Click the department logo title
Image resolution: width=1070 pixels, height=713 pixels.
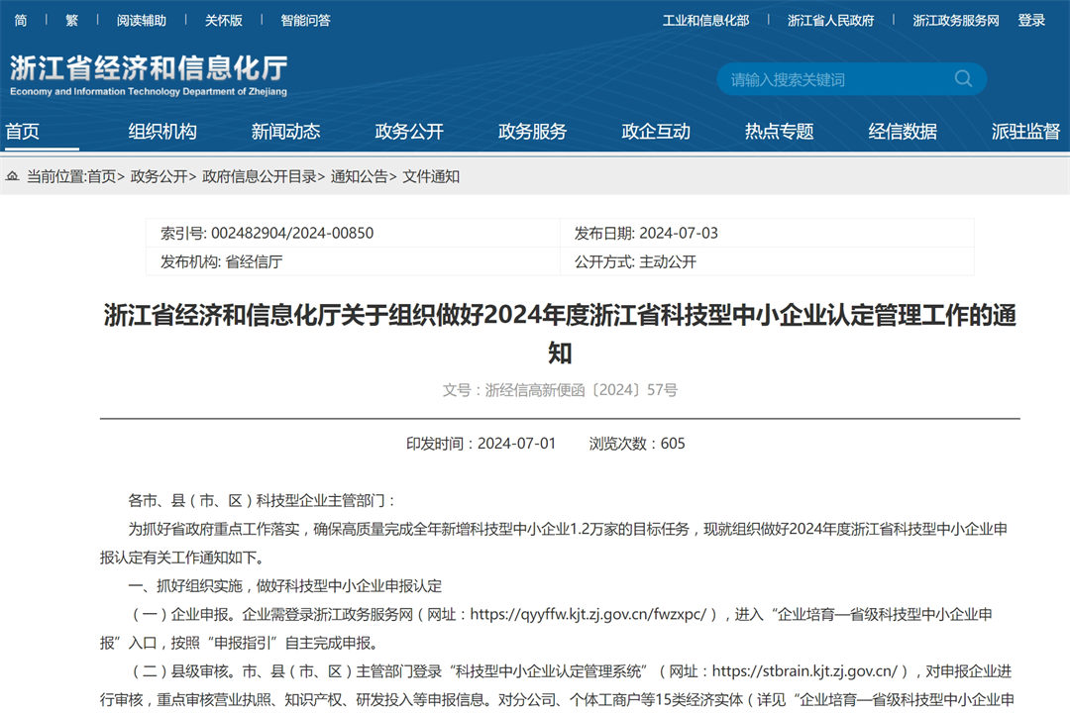tap(149, 75)
